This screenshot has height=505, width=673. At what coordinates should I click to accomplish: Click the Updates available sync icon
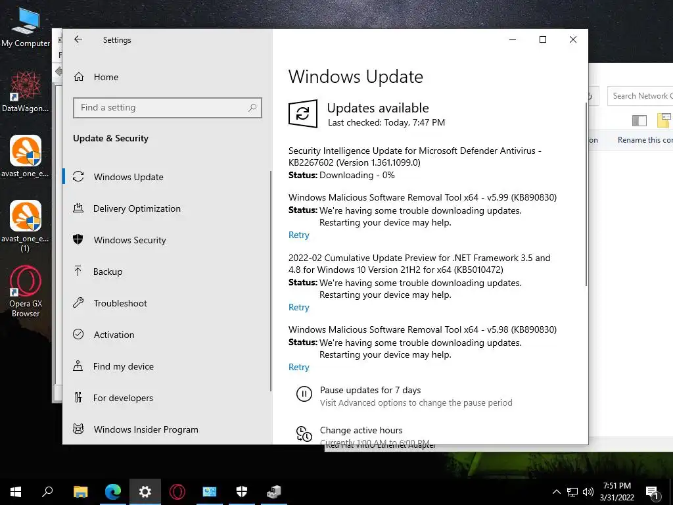coord(303,114)
